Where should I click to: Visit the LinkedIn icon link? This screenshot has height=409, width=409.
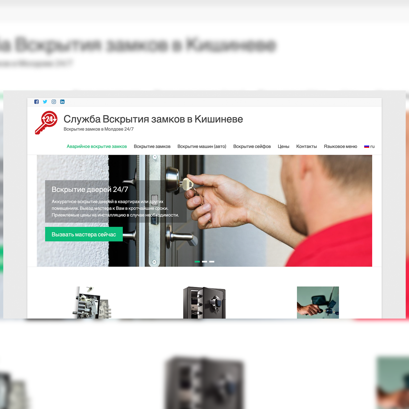click(x=62, y=102)
